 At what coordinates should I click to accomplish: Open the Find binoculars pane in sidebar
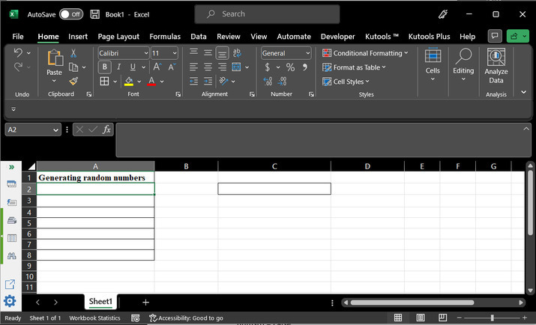click(x=11, y=256)
